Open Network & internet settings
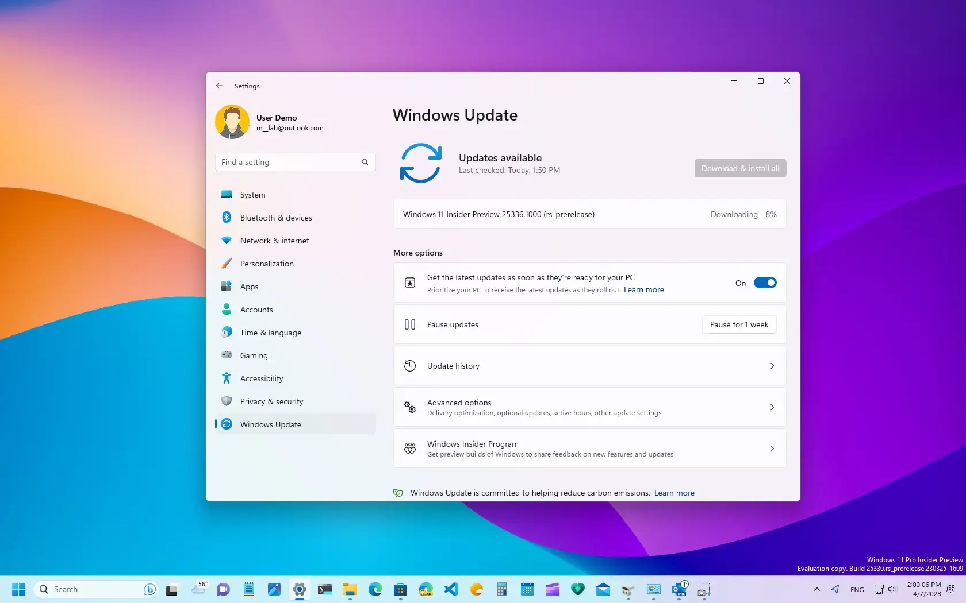966x603 pixels. tap(275, 241)
